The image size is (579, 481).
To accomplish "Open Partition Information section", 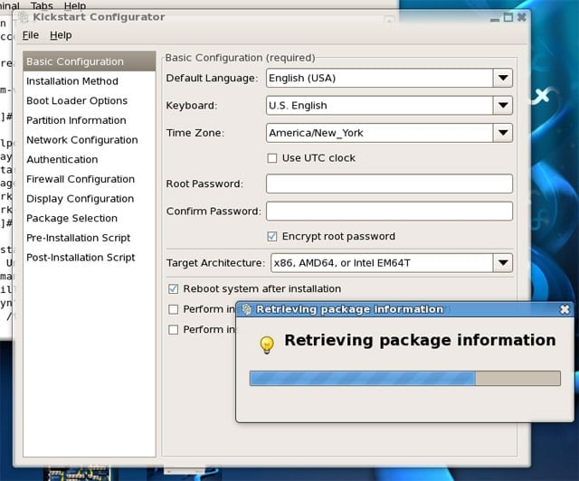I will 90,120.
